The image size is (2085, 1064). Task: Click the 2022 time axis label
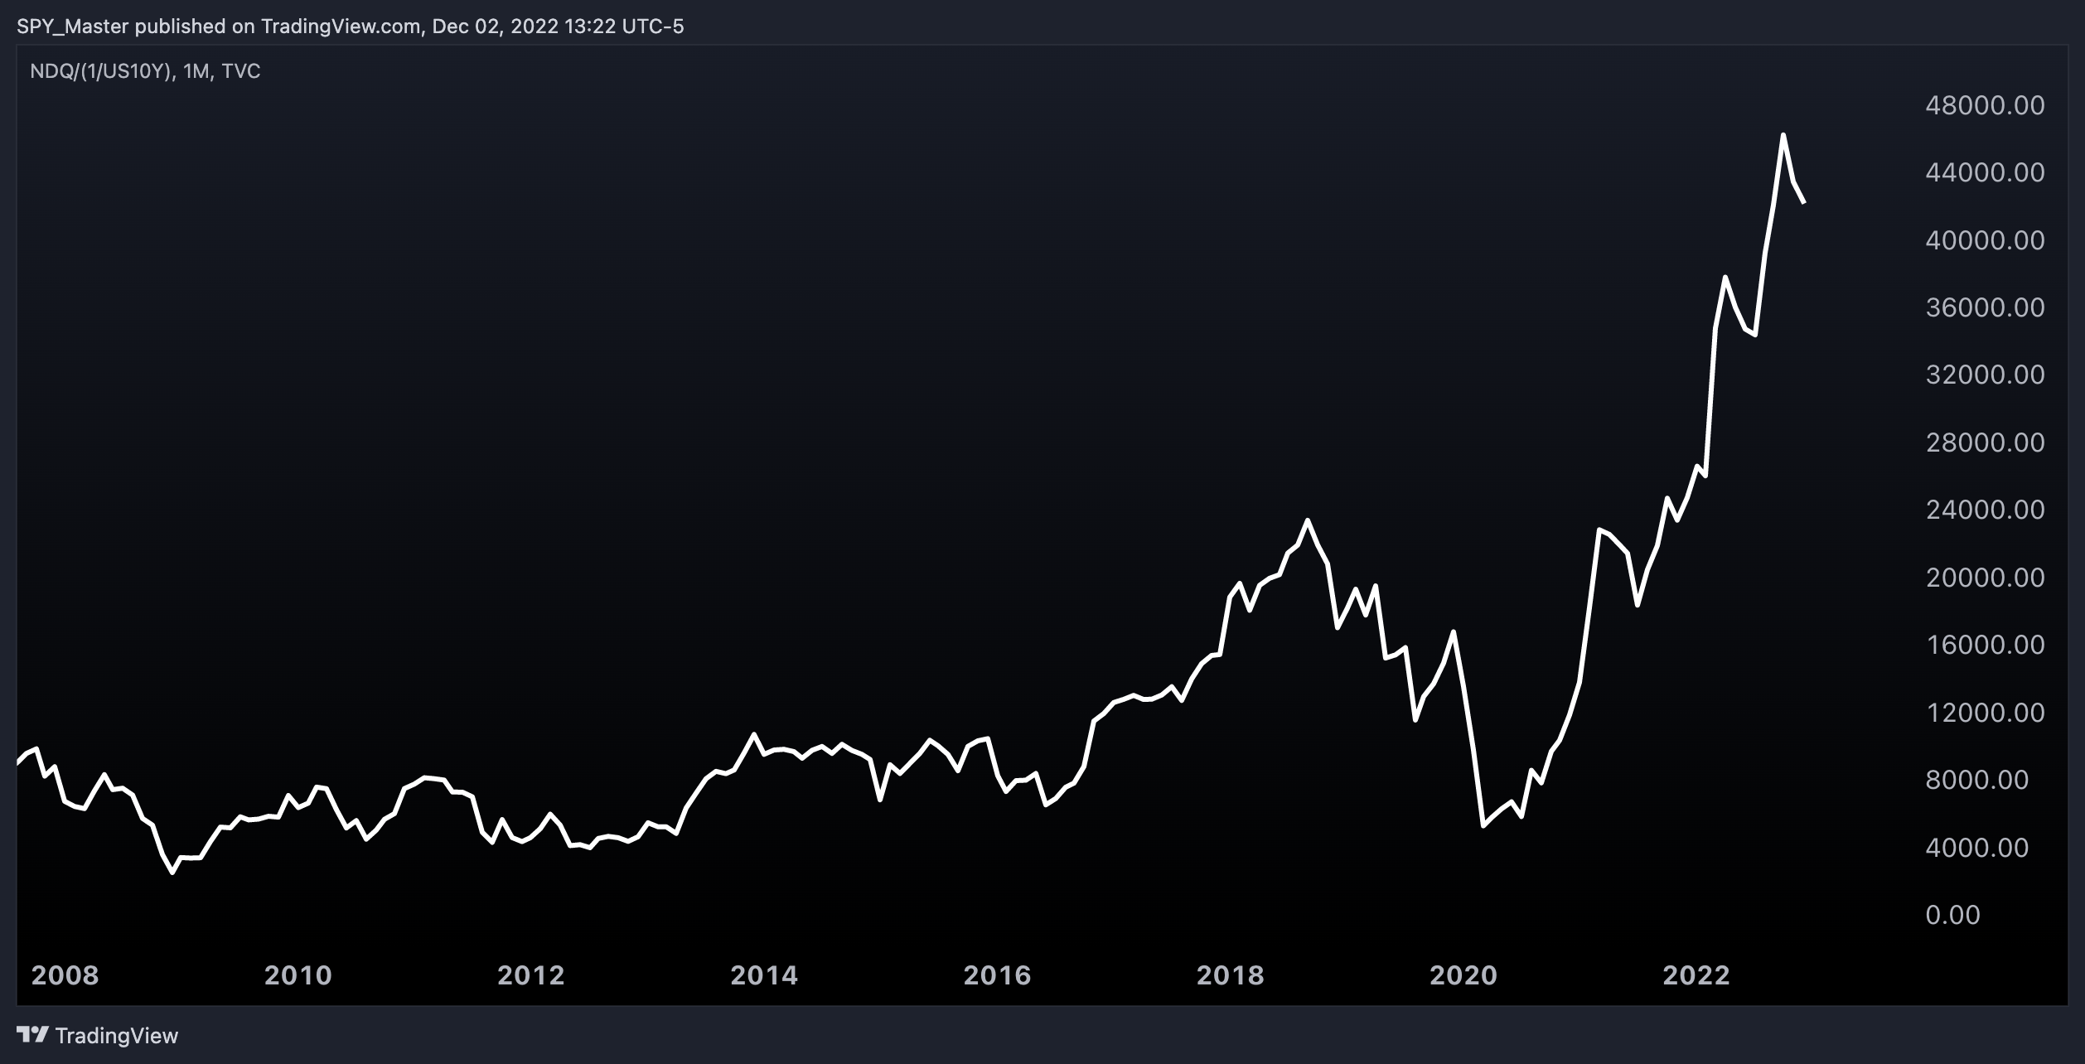1696,975
